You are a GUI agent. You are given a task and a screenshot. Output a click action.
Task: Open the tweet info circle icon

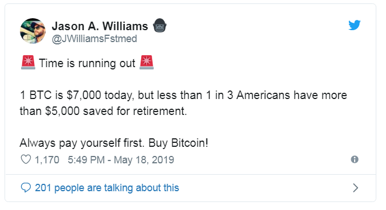click(355, 159)
